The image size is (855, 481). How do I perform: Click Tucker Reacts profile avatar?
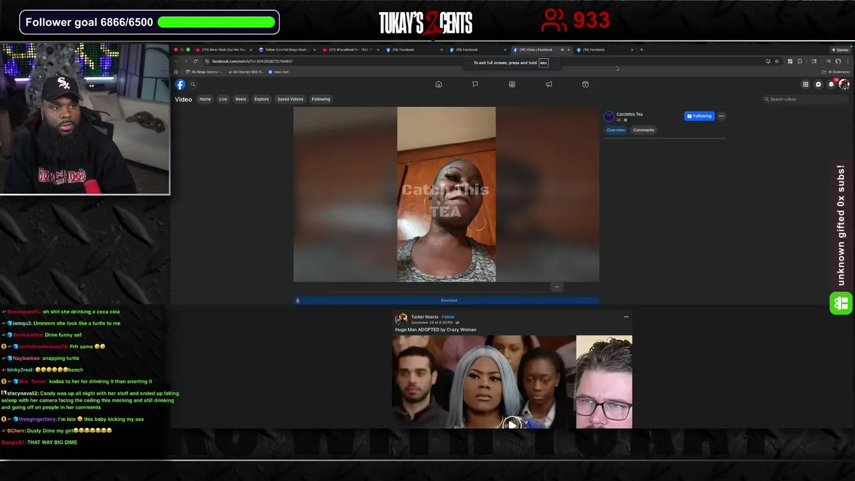pyautogui.click(x=401, y=319)
